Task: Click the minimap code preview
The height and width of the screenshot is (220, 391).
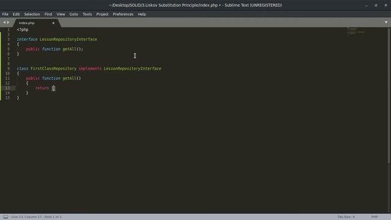Action: coord(356,31)
